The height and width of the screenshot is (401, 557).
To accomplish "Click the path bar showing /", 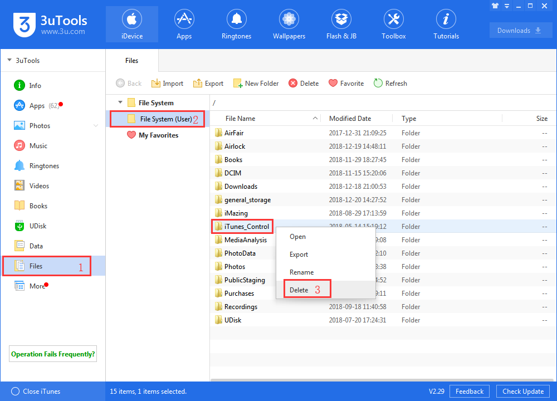I will click(x=382, y=103).
